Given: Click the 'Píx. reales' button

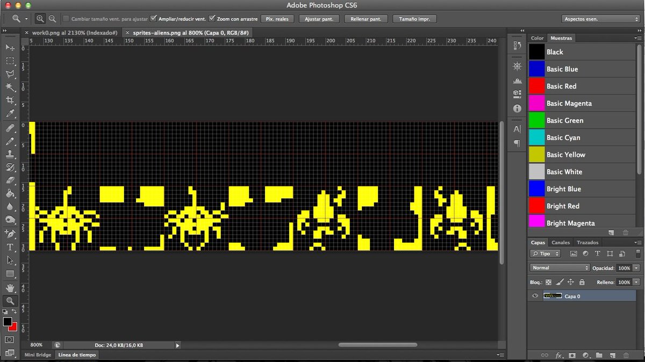Looking at the screenshot, I should click(277, 19).
